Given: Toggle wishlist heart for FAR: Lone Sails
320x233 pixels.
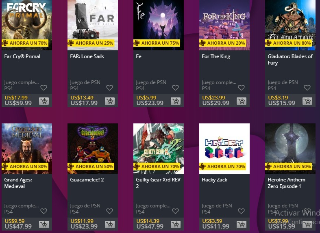Looking at the screenshot, I should coord(110,88).
